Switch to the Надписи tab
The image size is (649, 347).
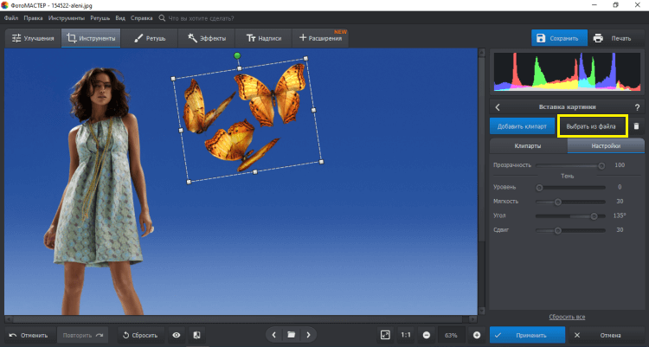[264, 38]
